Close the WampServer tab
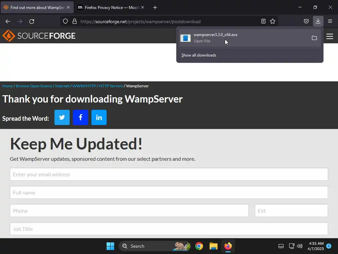This screenshot has width=338, height=254. (68, 7)
